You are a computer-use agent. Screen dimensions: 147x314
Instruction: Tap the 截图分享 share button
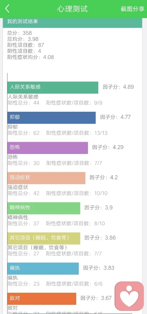(x=132, y=9)
